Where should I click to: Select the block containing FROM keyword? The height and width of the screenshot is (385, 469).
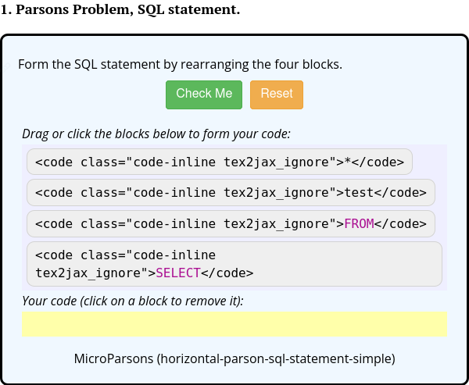coord(231,223)
